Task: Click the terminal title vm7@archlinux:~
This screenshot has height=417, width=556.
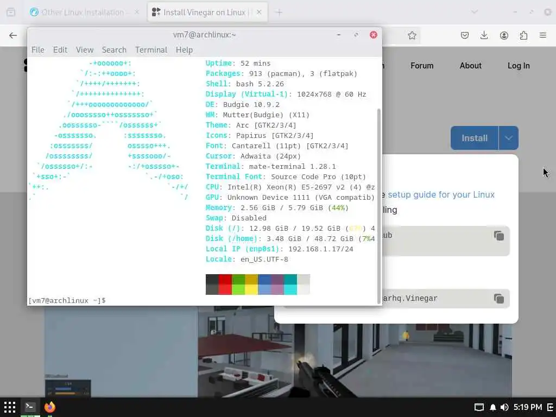Action: [204, 35]
